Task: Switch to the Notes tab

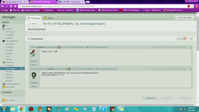Action: pos(49,18)
